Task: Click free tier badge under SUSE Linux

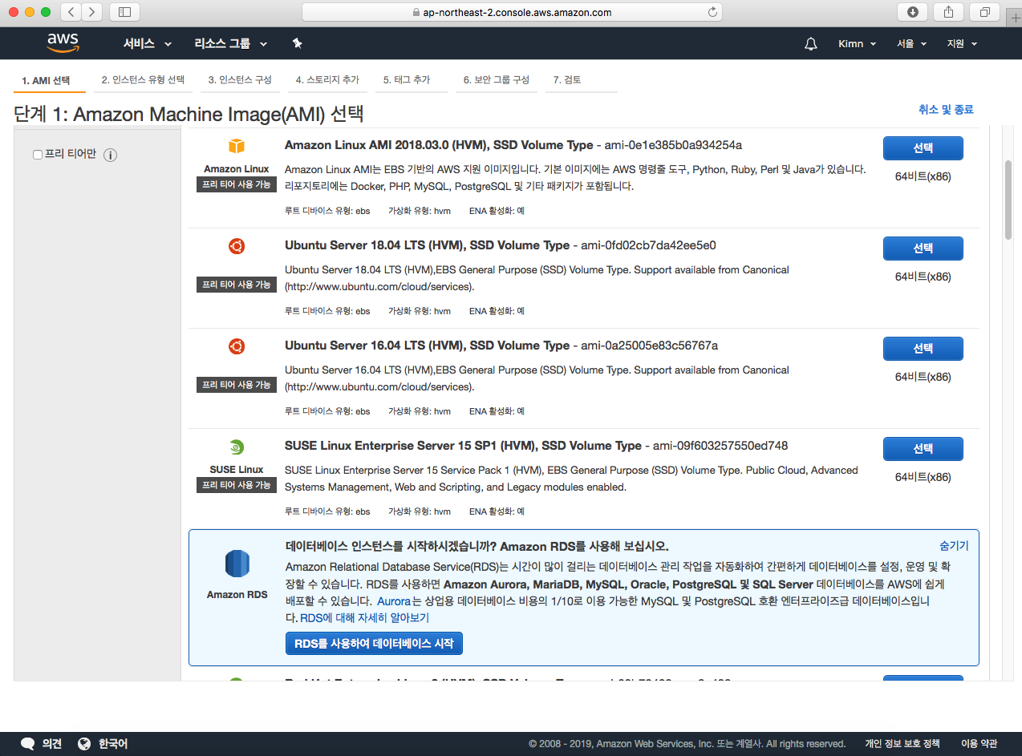Action: tap(237, 485)
